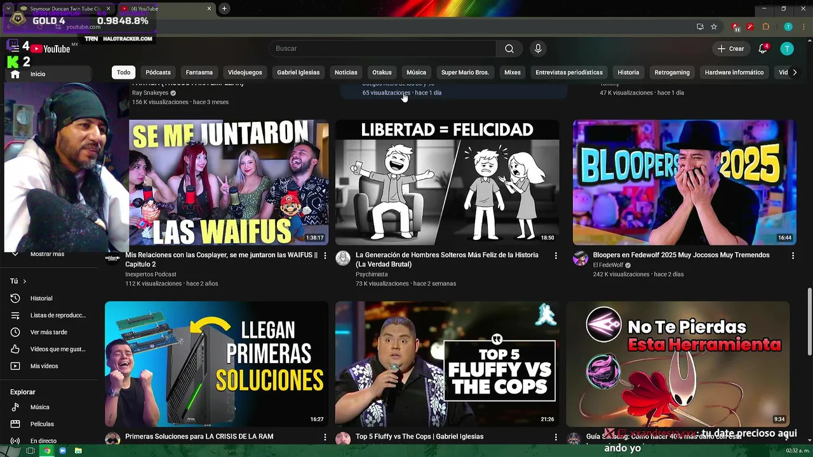The image size is (813, 457).
Task: Select the Otakus filter chip
Action: 382,72
